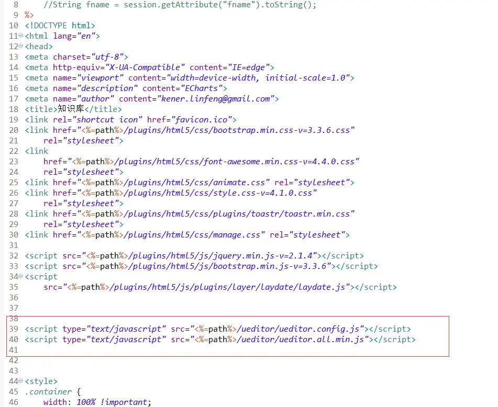The width and height of the screenshot is (498, 407).
Task: Click line number 31 in the gutter
Action: click(14, 245)
